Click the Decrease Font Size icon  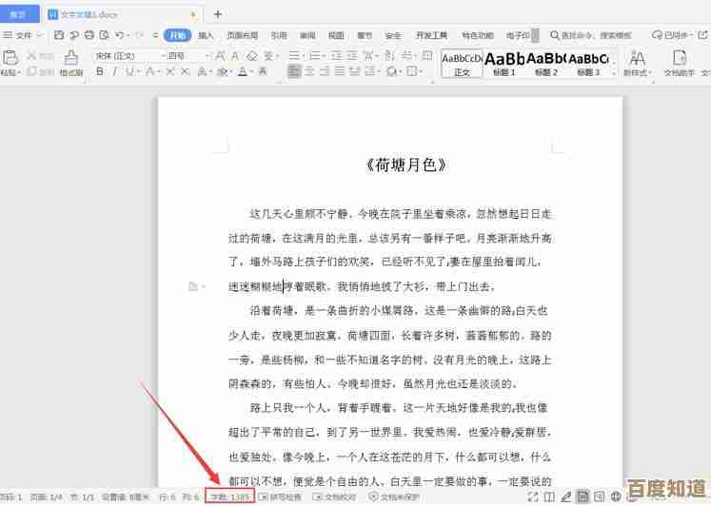[x=235, y=56]
